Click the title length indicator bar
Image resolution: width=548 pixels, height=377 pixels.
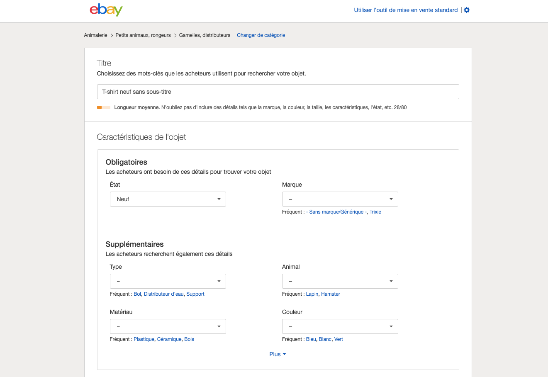click(x=104, y=107)
